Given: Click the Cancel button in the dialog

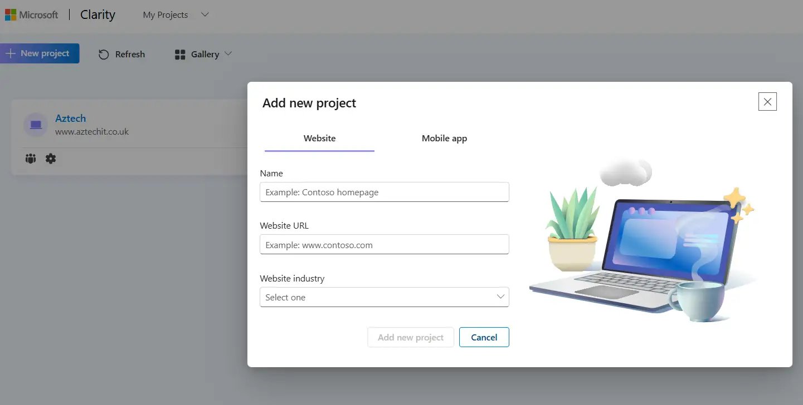Looking at the screenshot, I should pos(484,337).
